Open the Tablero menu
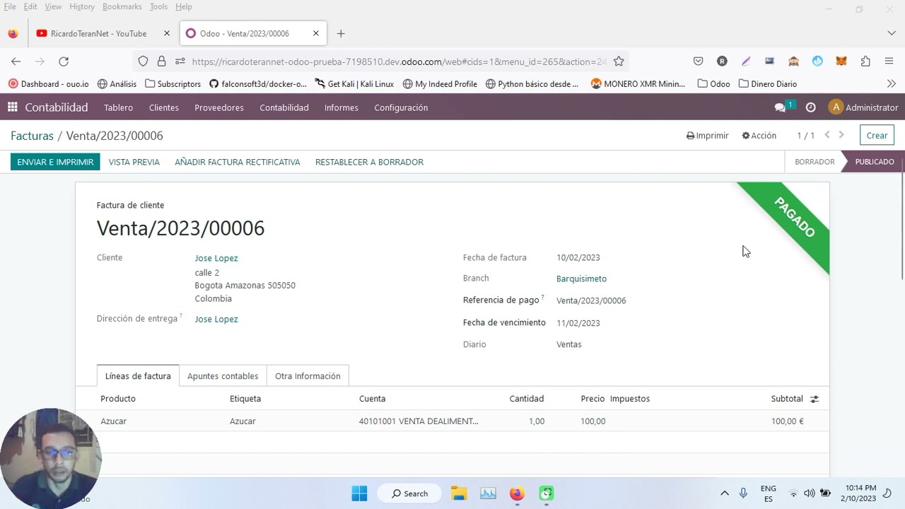The image size is (905, 509). (118, 107)
